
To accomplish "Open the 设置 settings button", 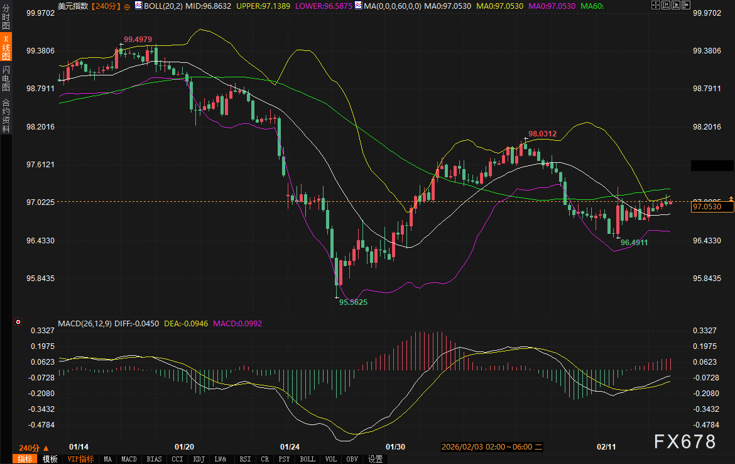I will pyautogui.click(x=376, y=459).
